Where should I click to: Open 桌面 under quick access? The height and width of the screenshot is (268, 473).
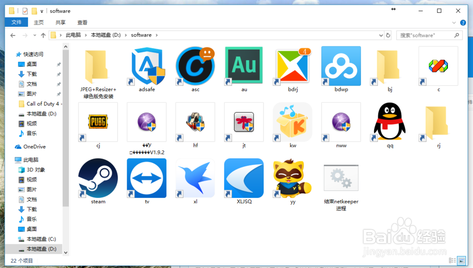point(32,64)
